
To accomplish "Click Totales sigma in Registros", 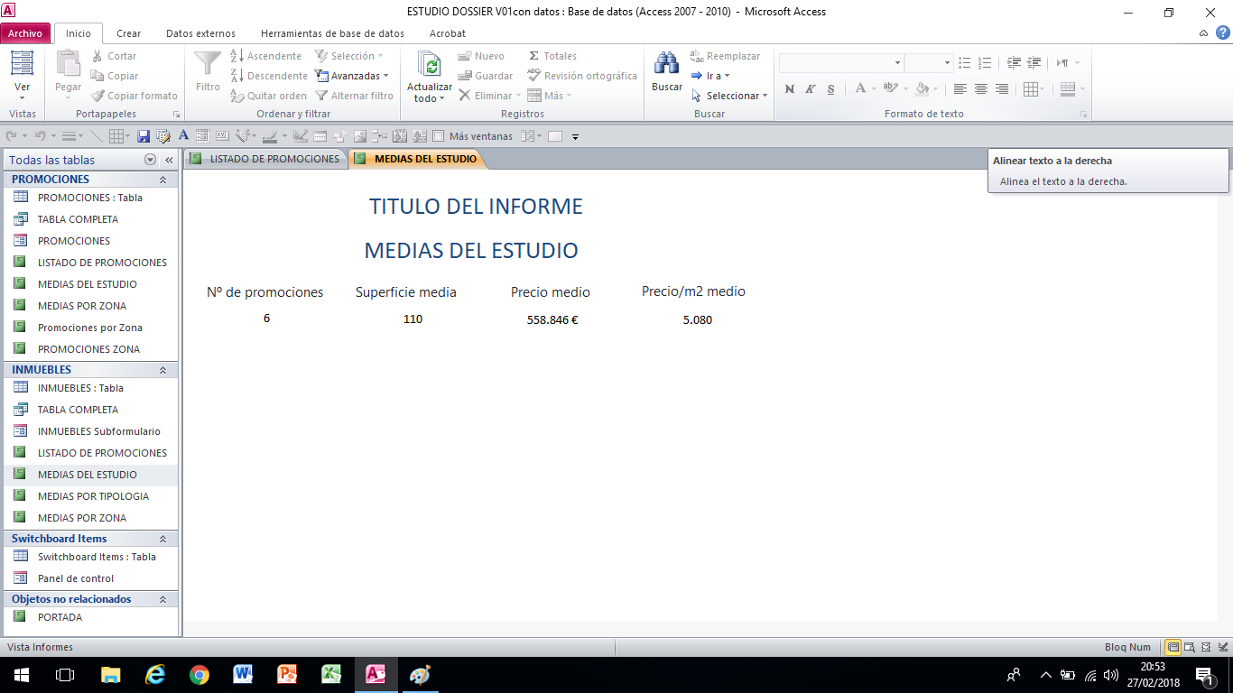I will 552,56.
